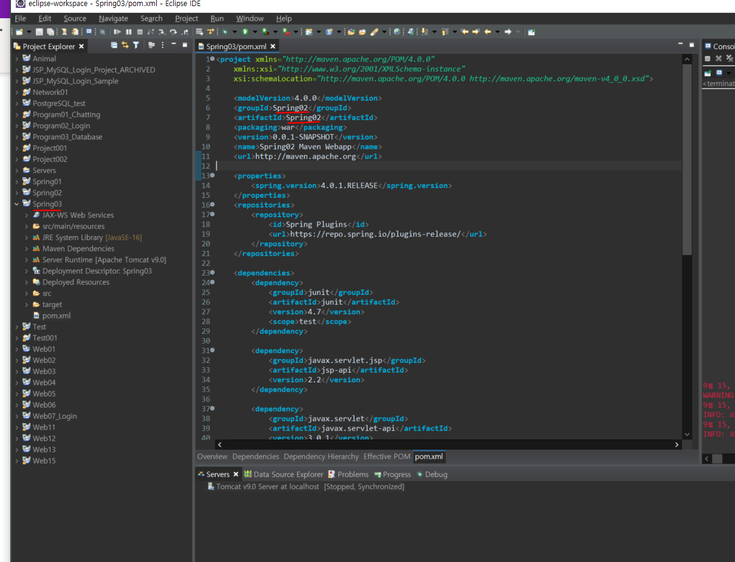Collapse All in Project Explorer toolbar

[114, 46]
